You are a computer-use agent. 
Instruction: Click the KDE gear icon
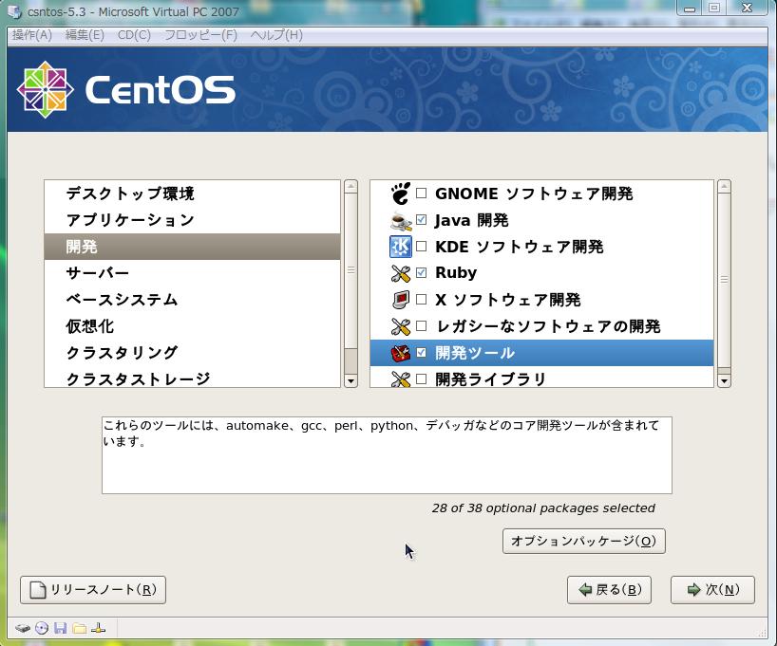(400, 247)
